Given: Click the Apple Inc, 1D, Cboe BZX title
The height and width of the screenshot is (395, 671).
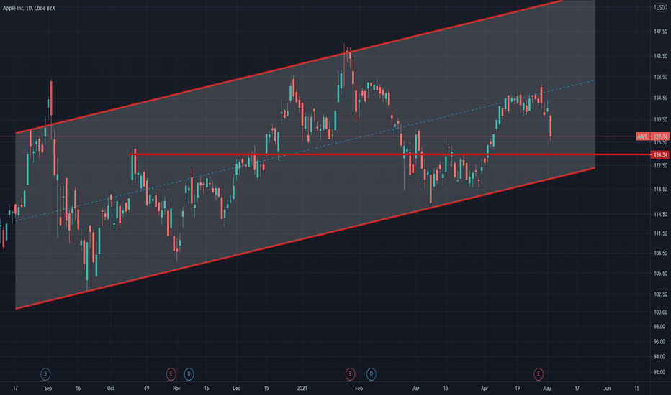Looking at the screenshot, I should [29, 8].
